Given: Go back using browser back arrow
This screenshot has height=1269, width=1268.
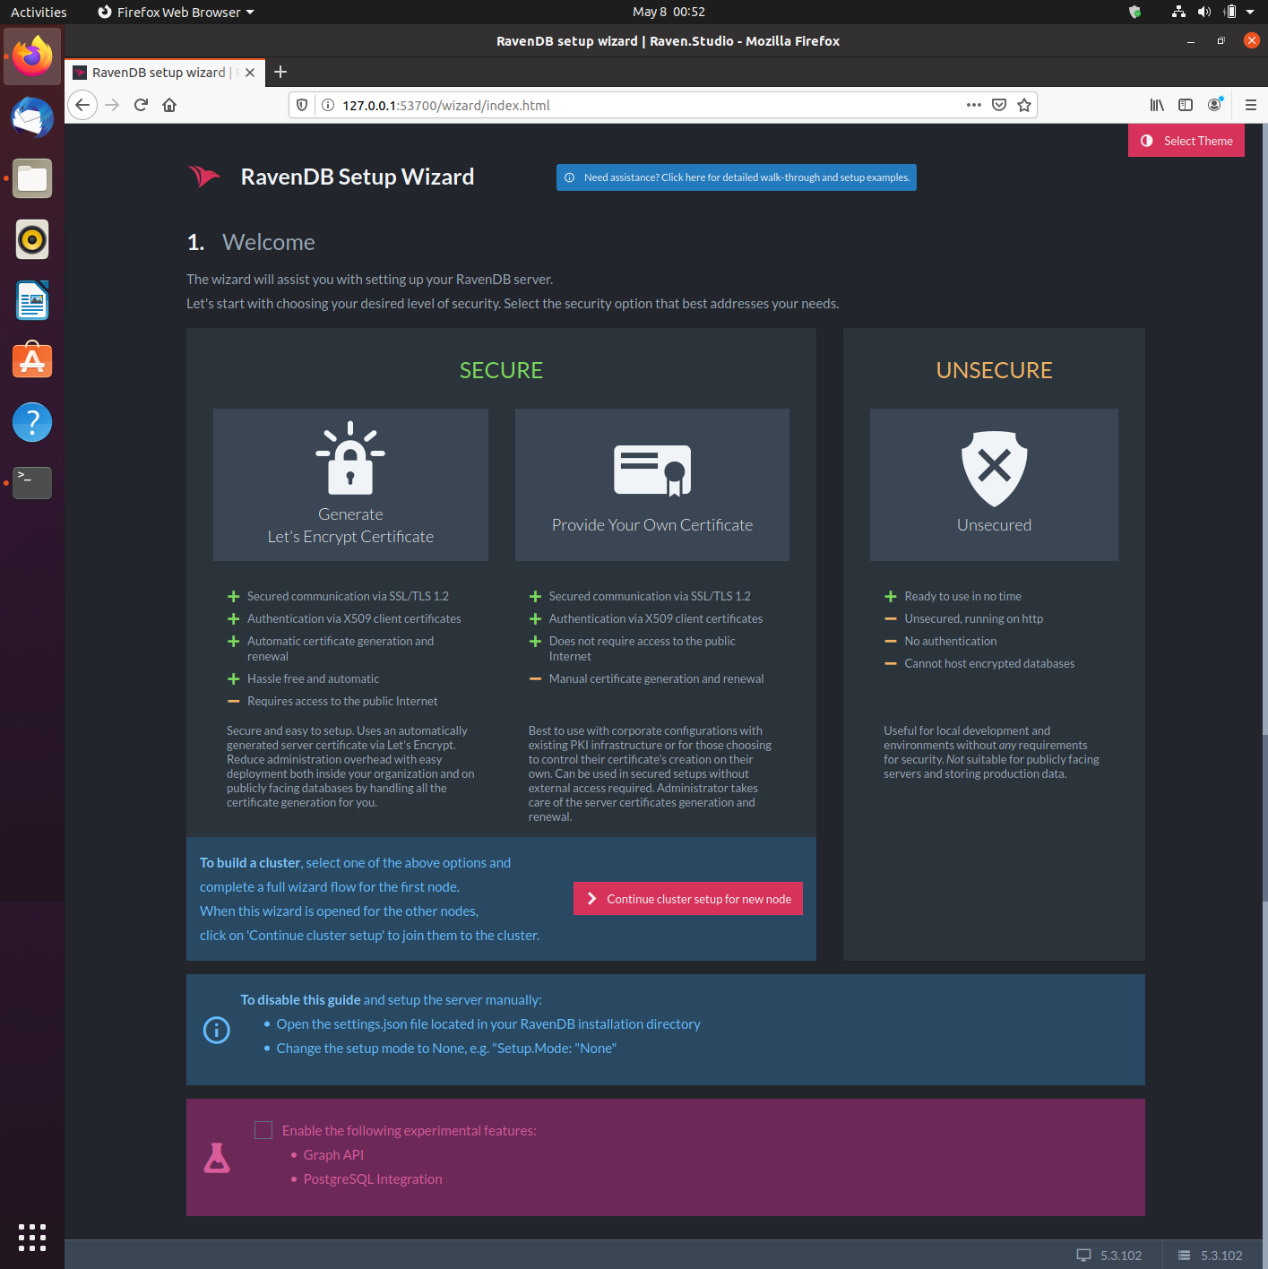Looking at the screenshot, I should click(x=82, y=105).
